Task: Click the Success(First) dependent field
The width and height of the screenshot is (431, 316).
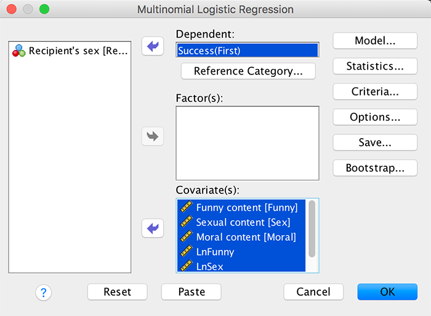Action: pos(248,51)
